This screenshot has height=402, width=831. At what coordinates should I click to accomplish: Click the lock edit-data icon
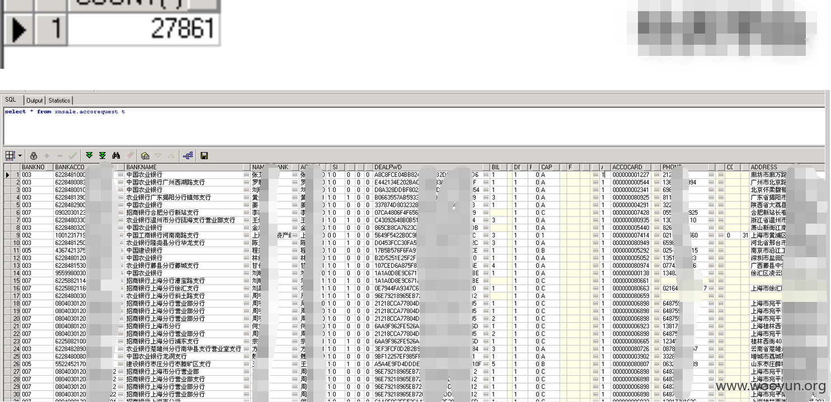(x=34, y=156)
